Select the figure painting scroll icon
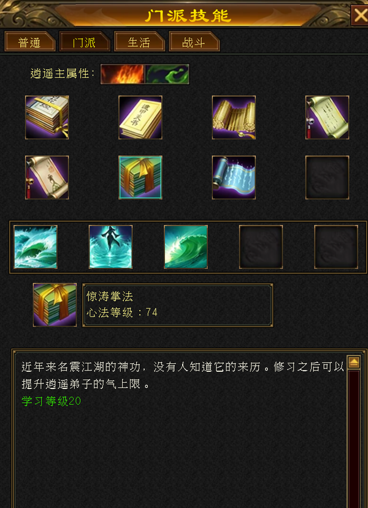The height and width of the screenshot is (508, 368). 47,177
